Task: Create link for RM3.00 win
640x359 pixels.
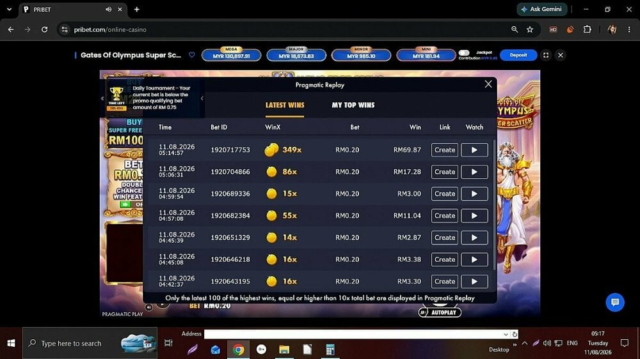Action: pos(445,194)
